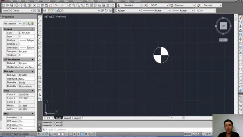This screenshot has height=137, width=243.
Task: Switch to the Layout1 tab
Action: coord(68,118)
